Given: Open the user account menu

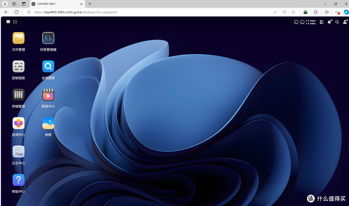Looking at the screenshot, I should pos(345,22).
